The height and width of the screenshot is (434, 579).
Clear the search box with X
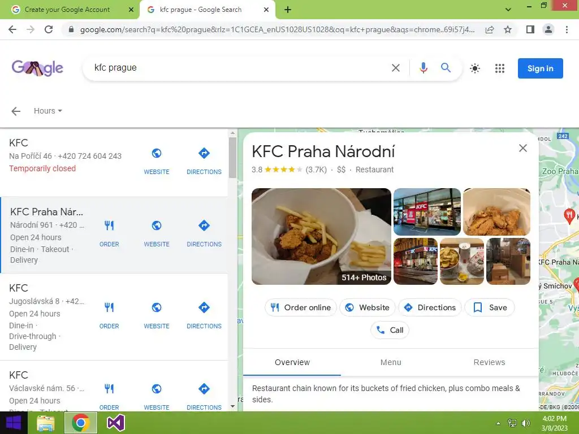pyautogui.click(x=395, y=68)
